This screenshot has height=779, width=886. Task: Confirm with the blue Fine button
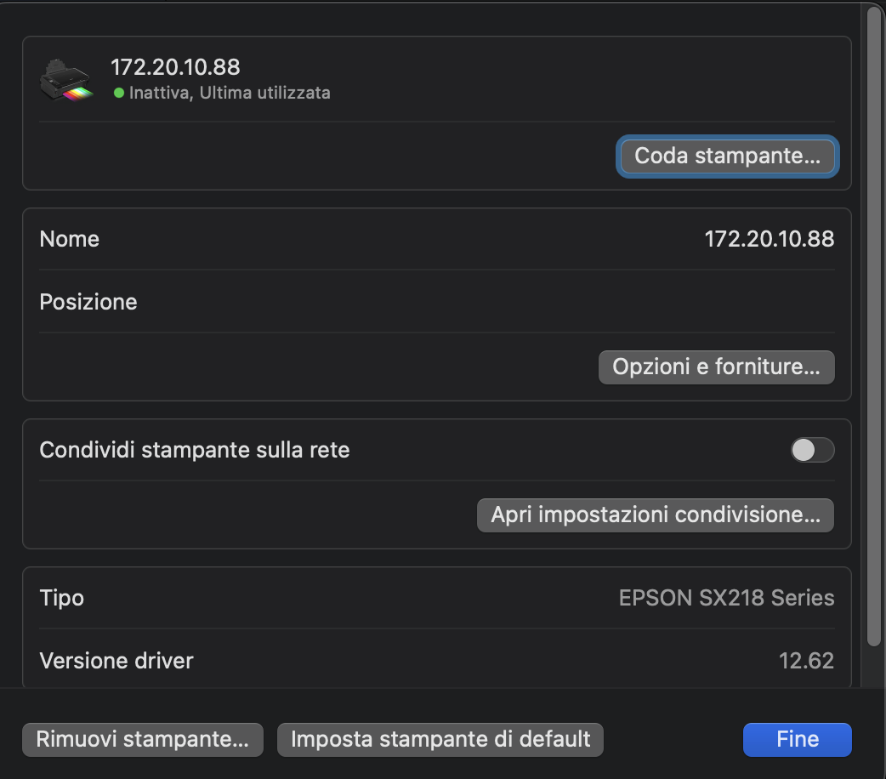(x=798, y=739)
